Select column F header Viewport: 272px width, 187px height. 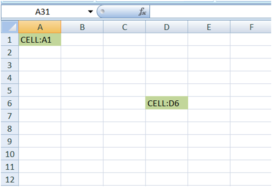251,27
